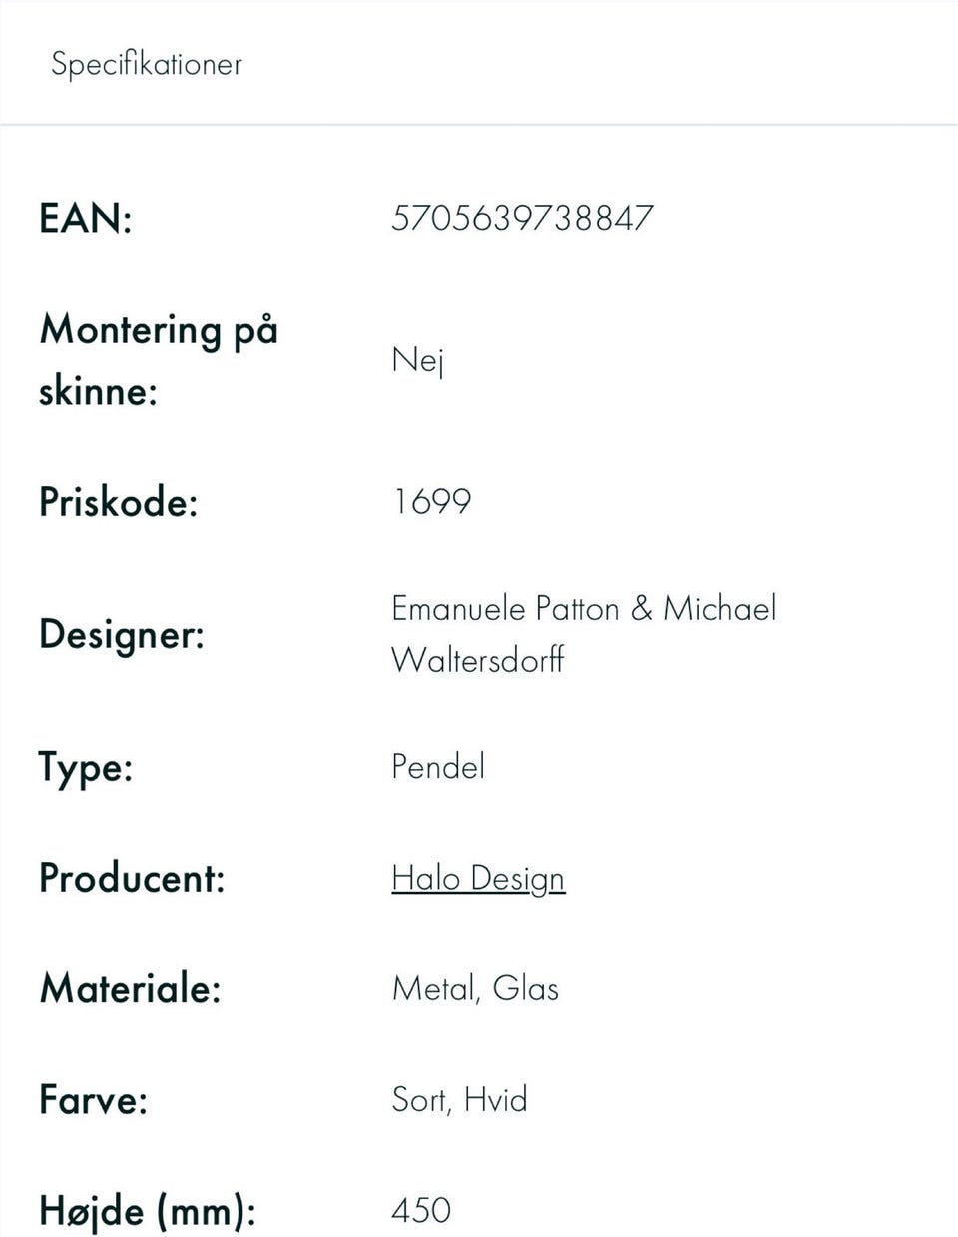Select the price code value 1699

pos(431,501)
